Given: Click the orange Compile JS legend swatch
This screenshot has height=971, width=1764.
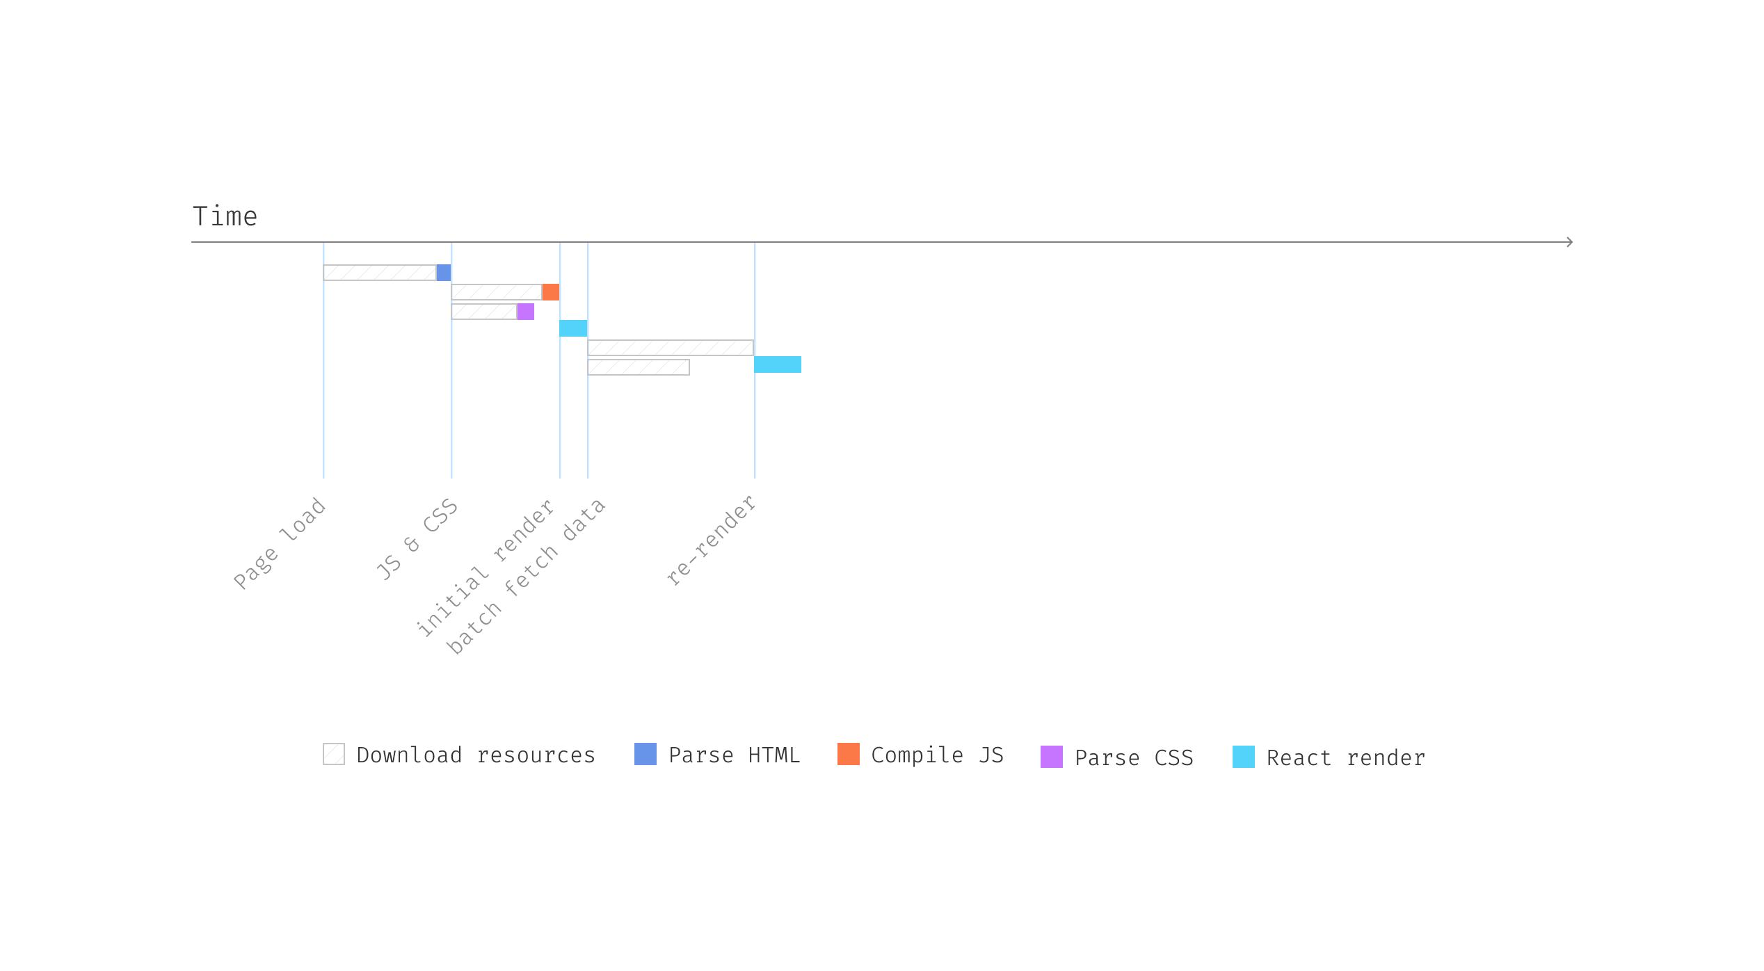Looking at the screenshot, I should click(x=849, y=754).
